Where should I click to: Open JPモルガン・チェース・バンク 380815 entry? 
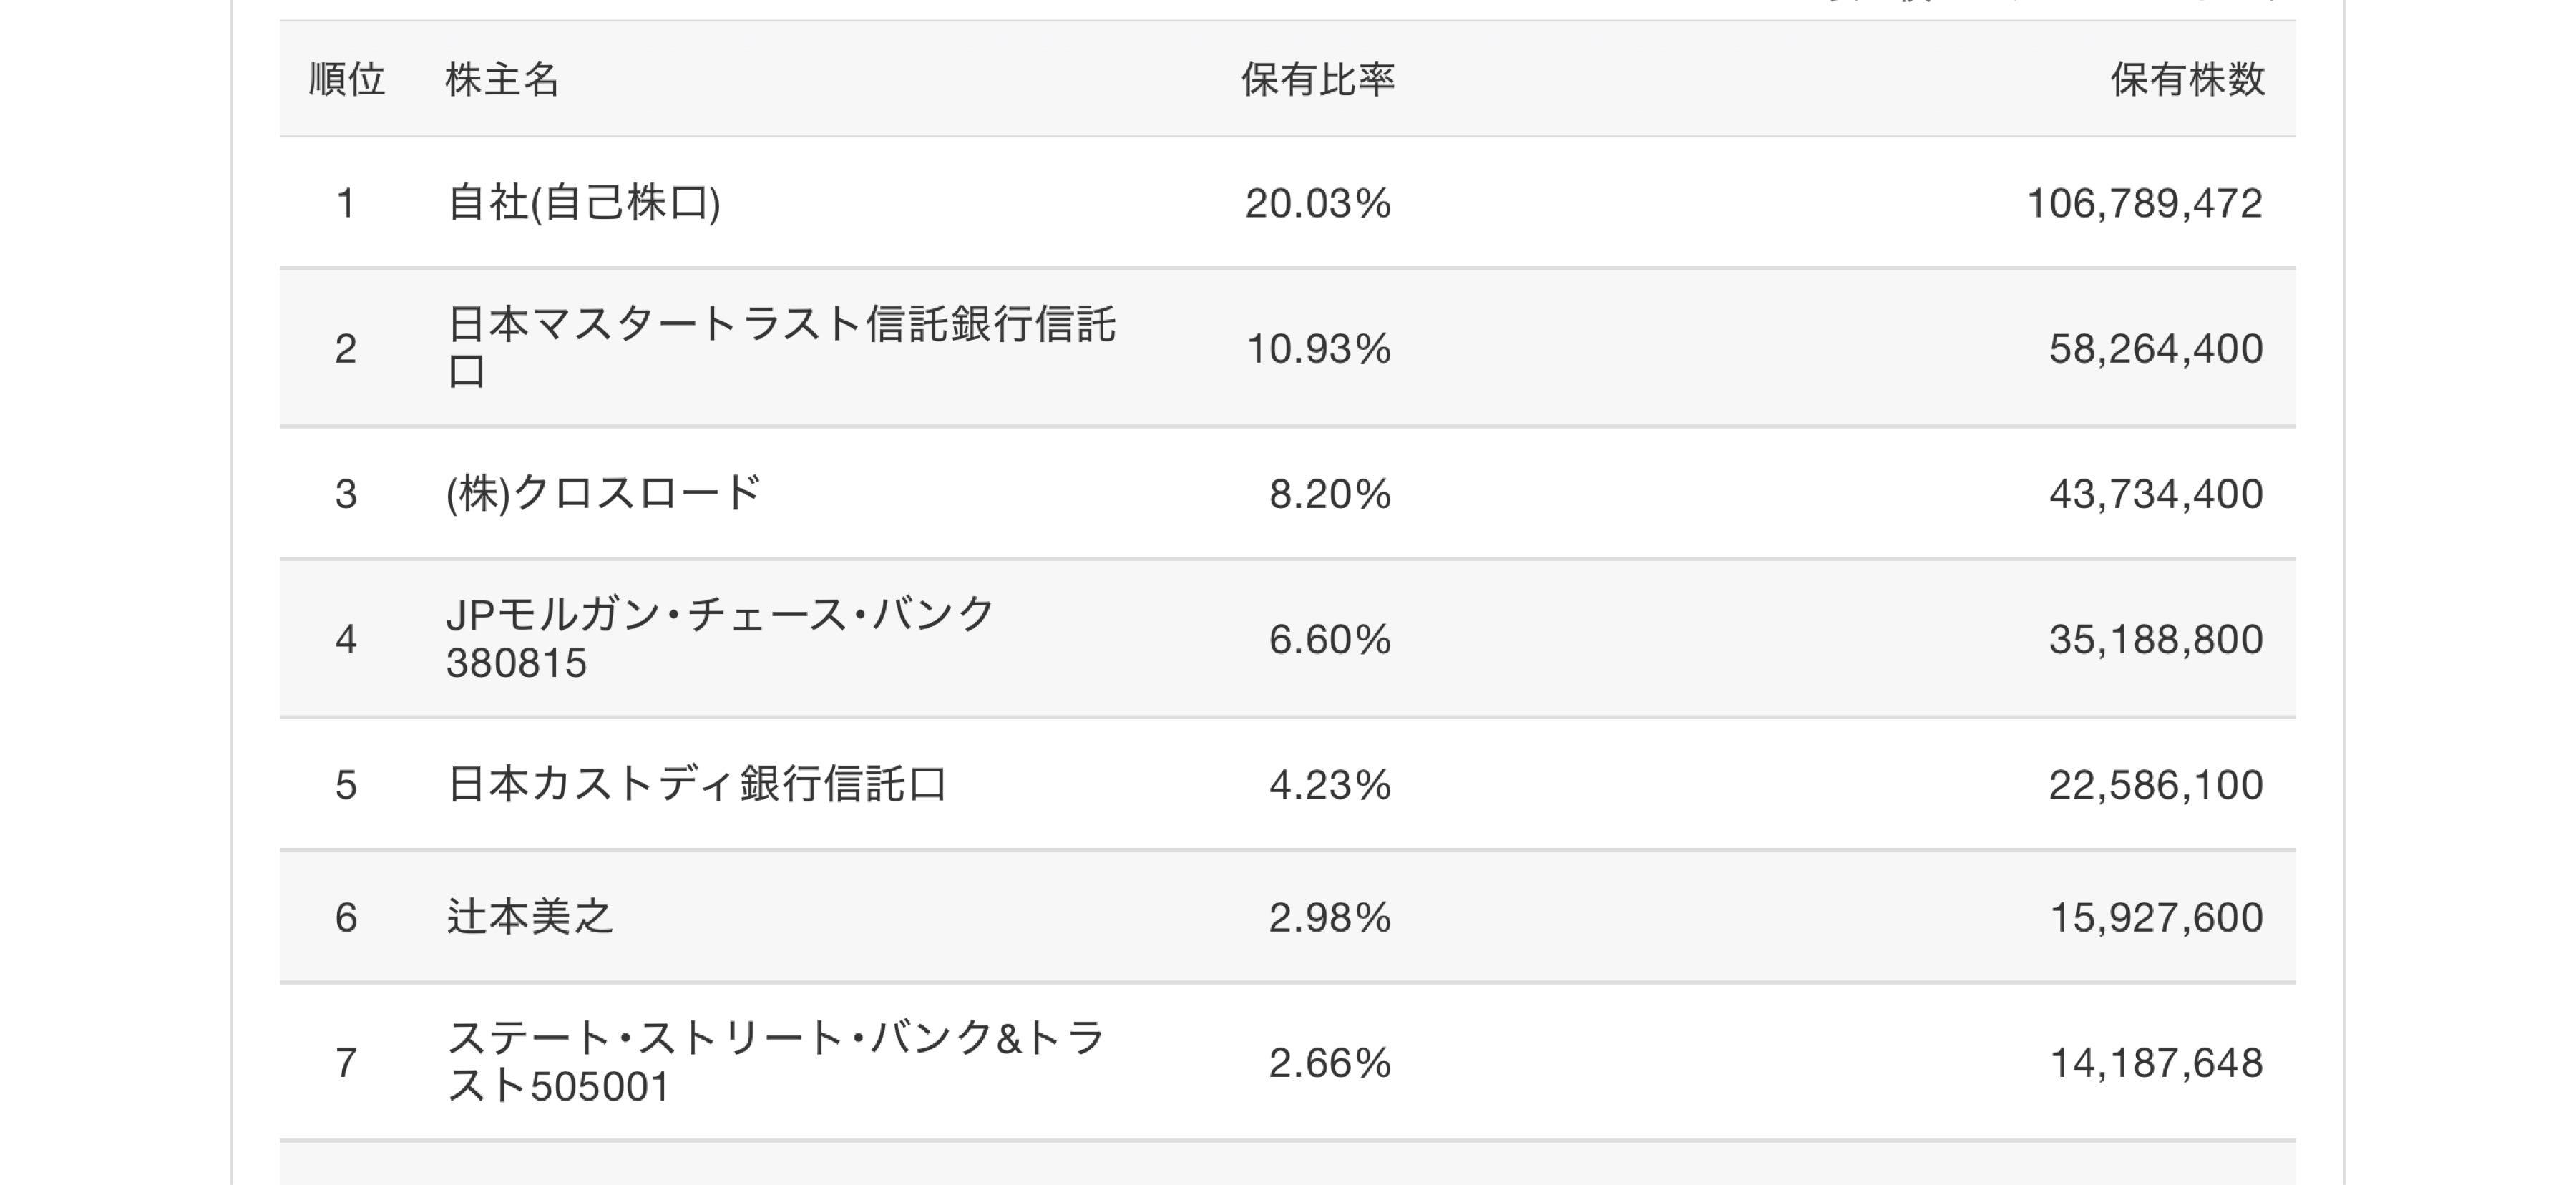coord(720,638)
